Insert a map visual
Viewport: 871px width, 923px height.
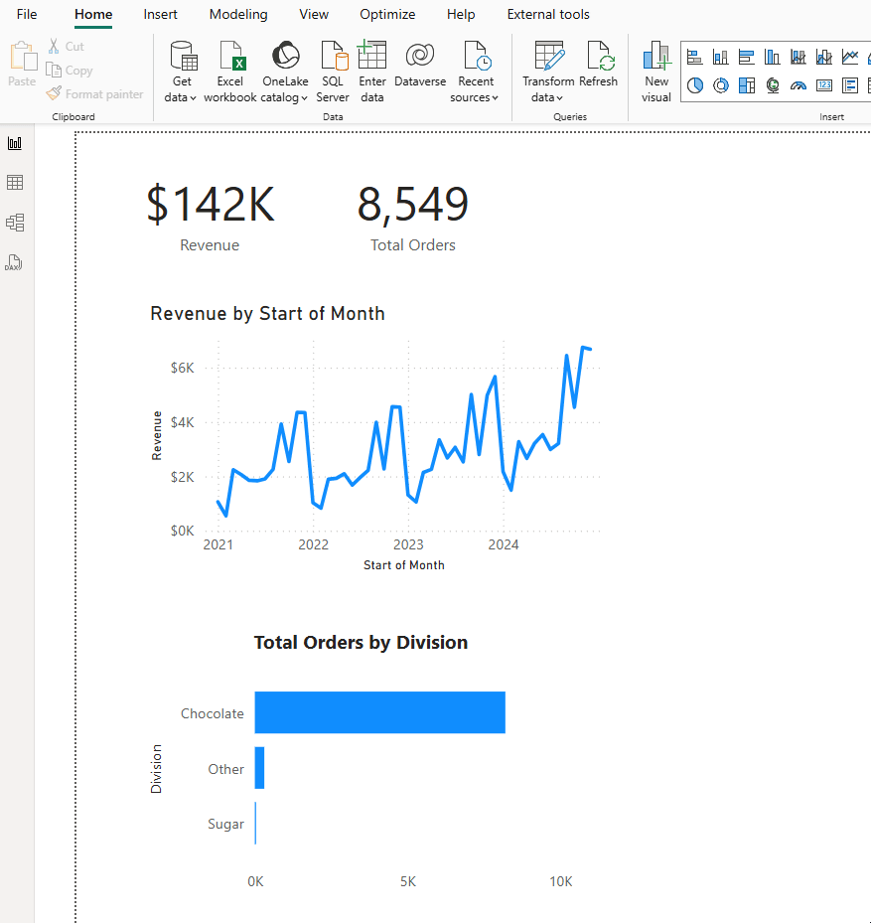[773, 86]
